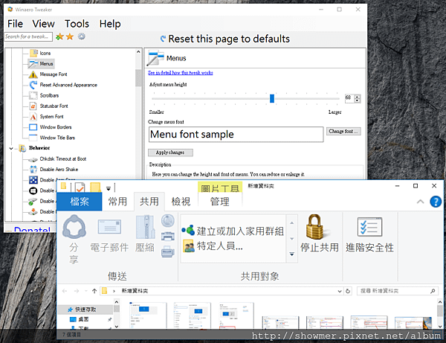Click the Window Borders icon
The width and height of the screenshot is (446, 343).
pyautogui.click(x=33, y=127)
